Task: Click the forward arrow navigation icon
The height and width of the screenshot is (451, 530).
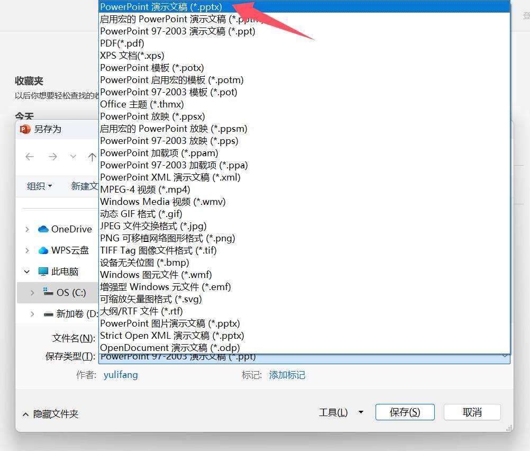Action: pyautogui.click(x=52, y=157)
